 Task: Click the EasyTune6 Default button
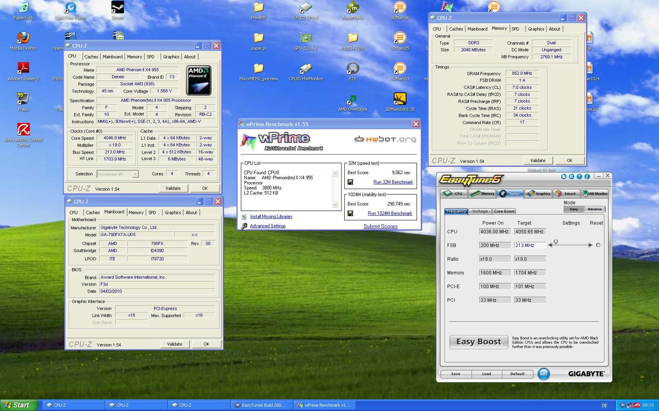[517, 374]
